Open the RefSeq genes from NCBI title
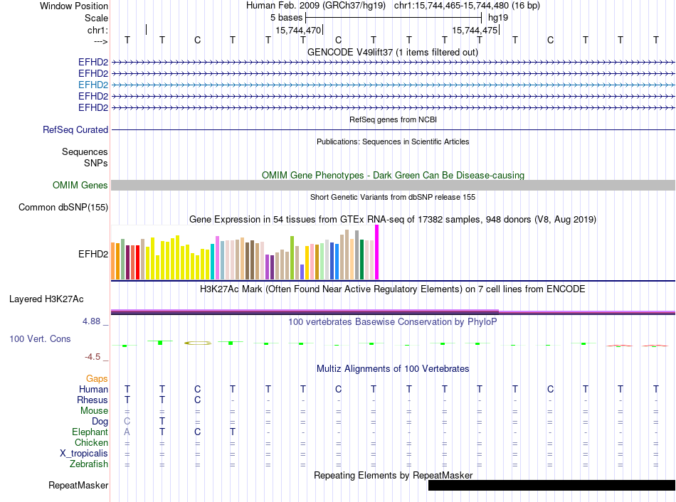This screenshot has width=676, height=502. pos(393,119)
